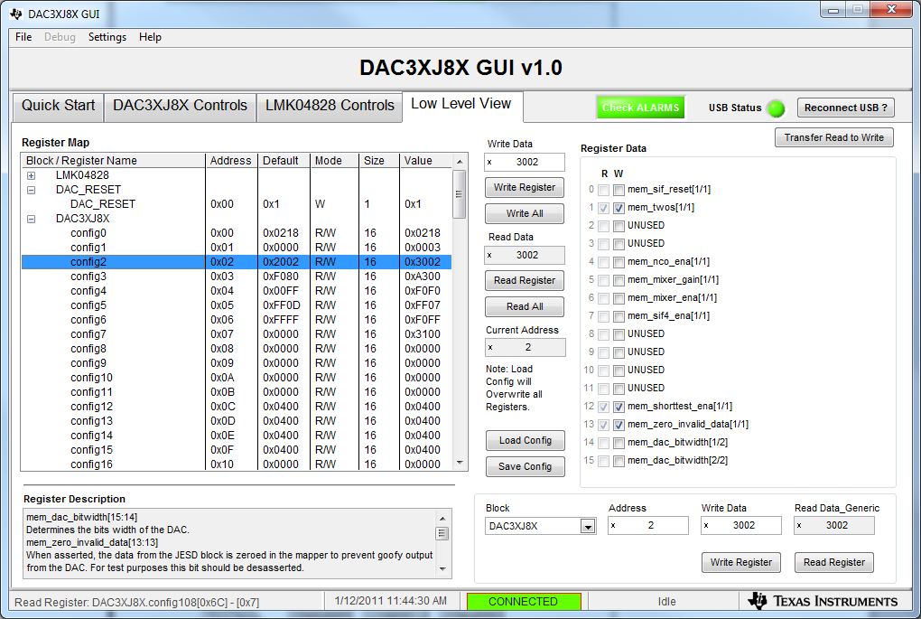Click register map scrollbar down arrow
This screenshot has width=921, height=619.
click(x=460, y=464)
